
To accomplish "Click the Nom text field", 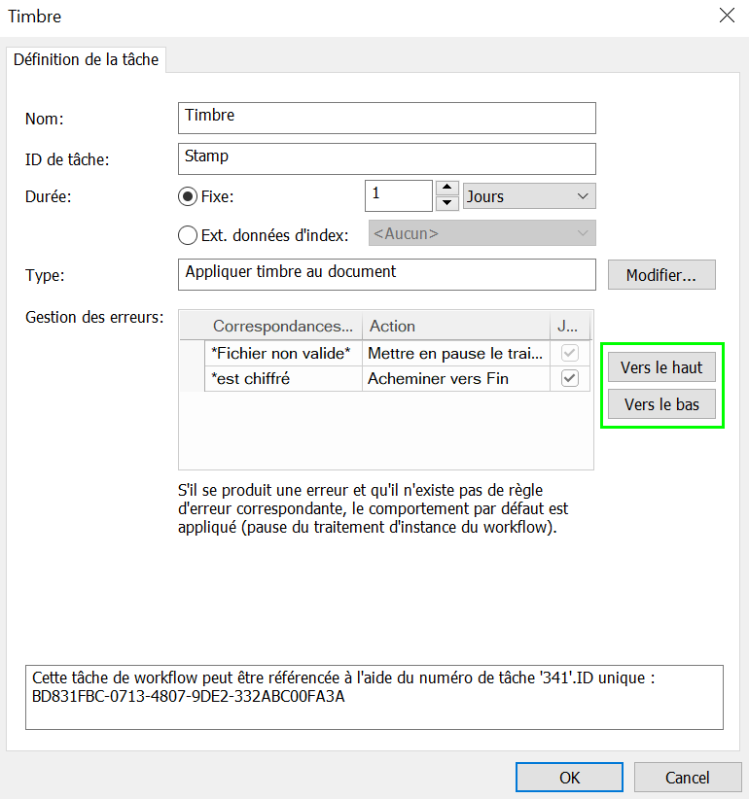I will tap(387, 118).
